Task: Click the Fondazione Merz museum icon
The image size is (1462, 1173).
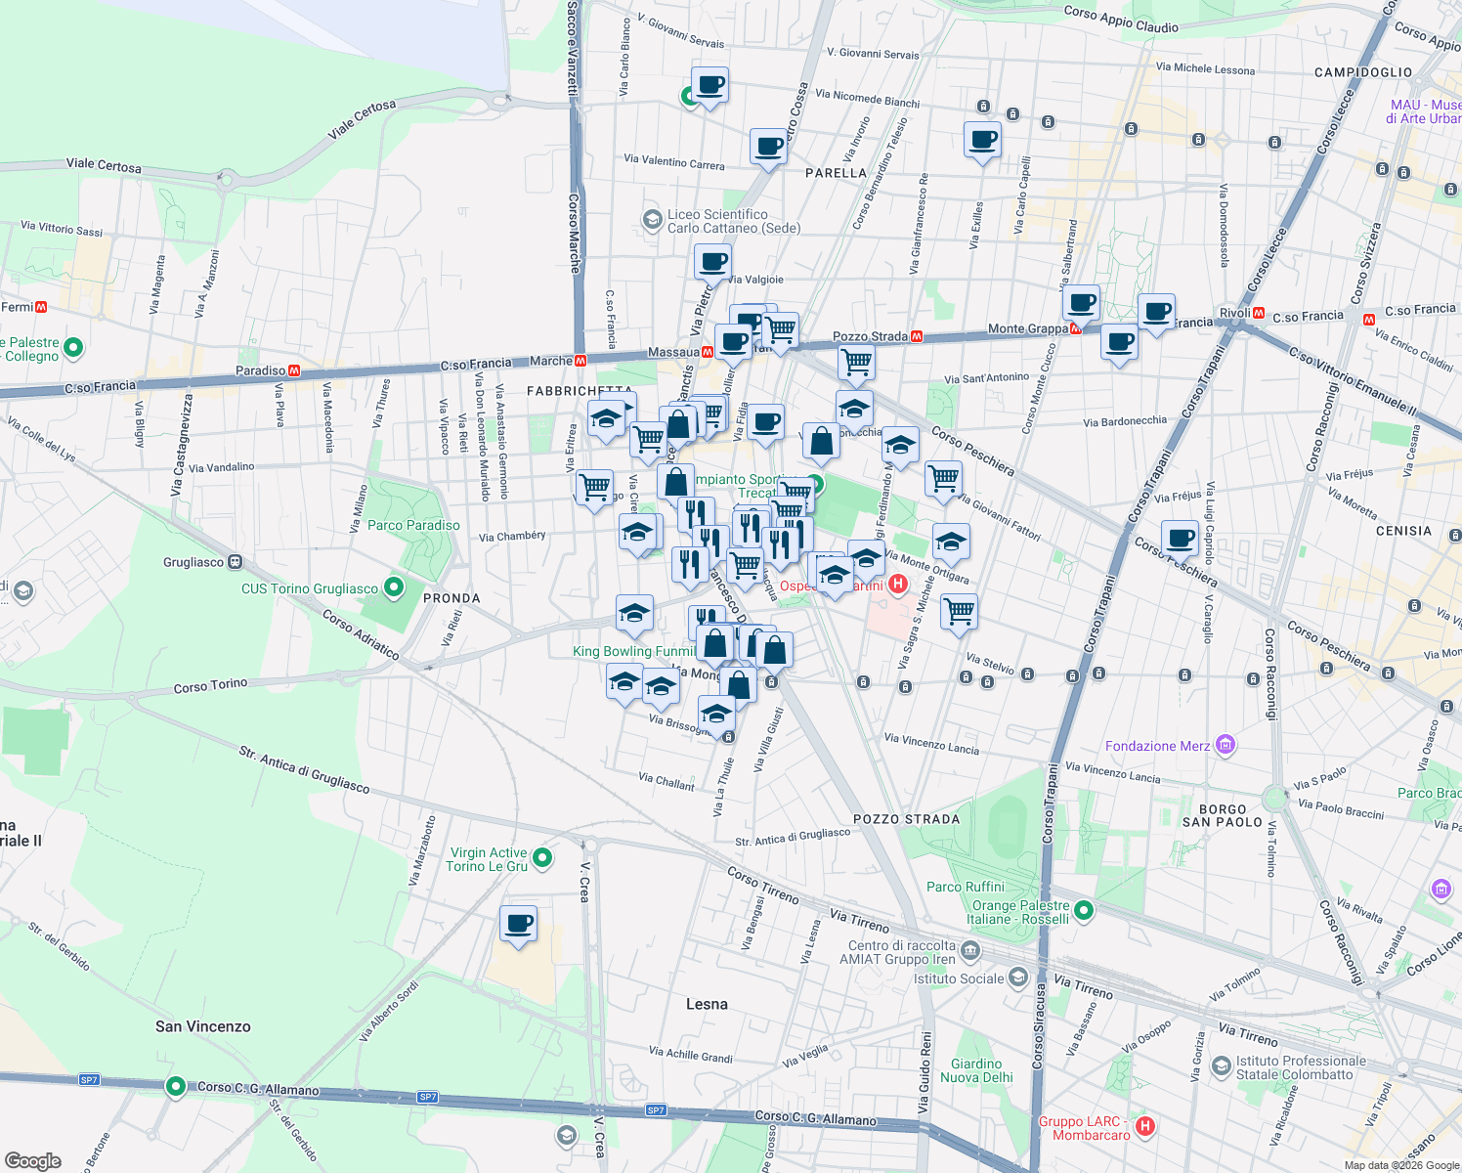Action: pyautogui.click(x=1225, y=746)
